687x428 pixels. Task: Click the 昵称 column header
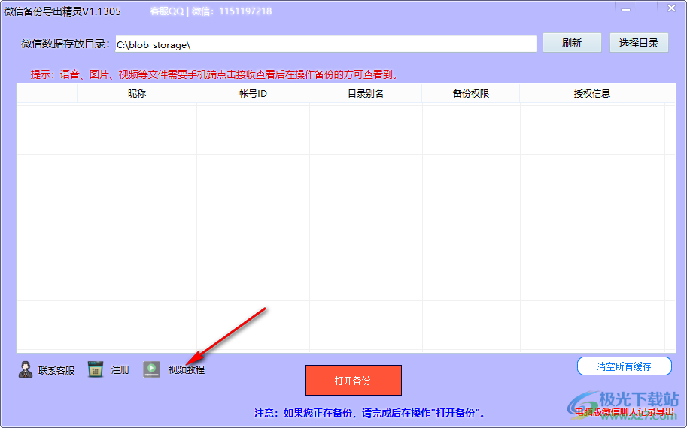[137, 94]
